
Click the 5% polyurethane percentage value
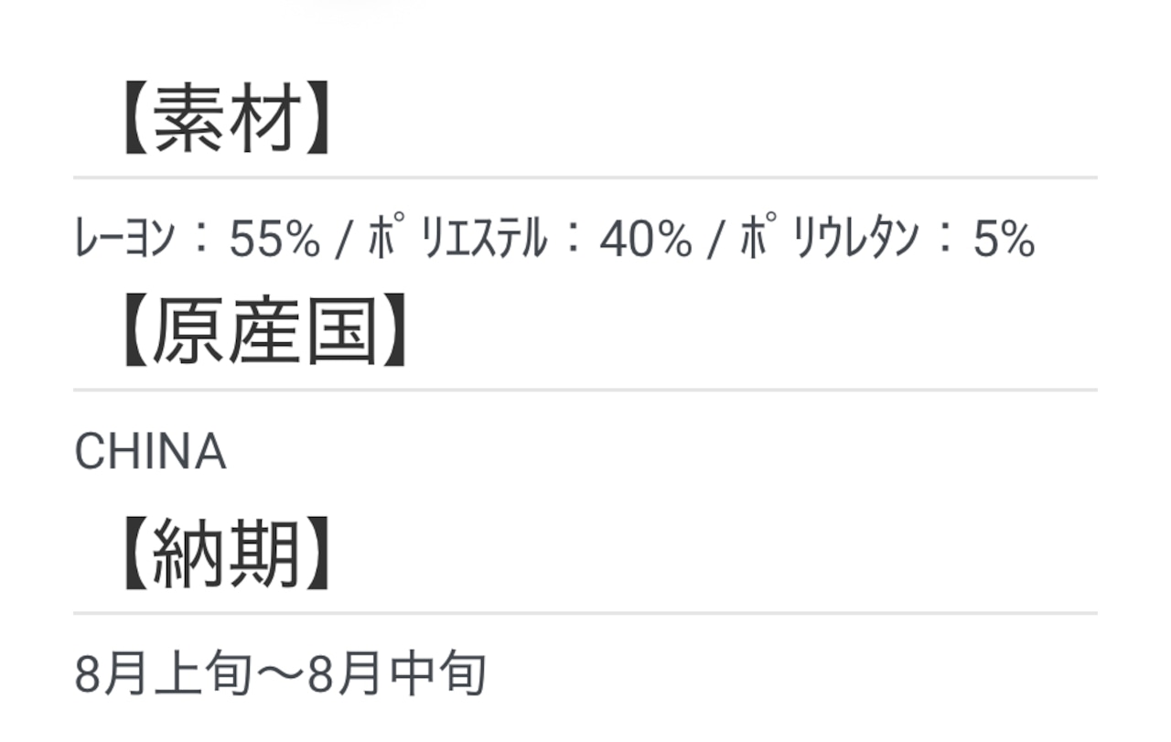click(1003, 242)
